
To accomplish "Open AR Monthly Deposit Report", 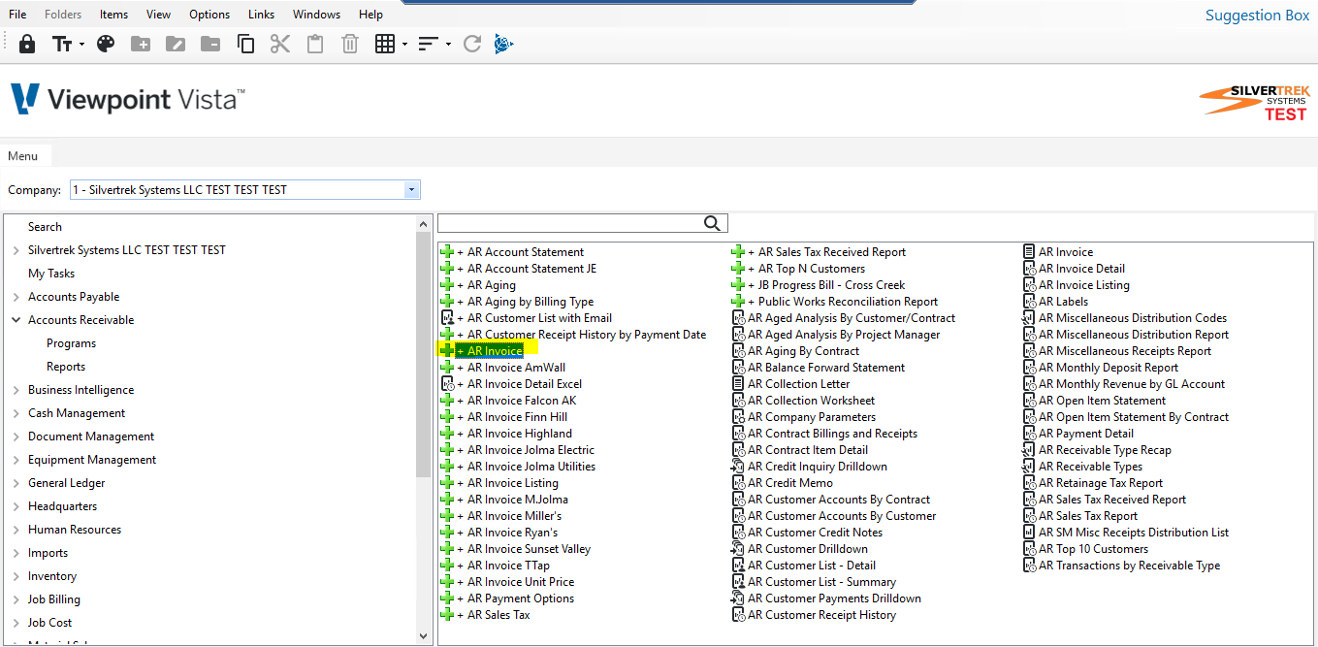I will click(x=1109, y=368).
